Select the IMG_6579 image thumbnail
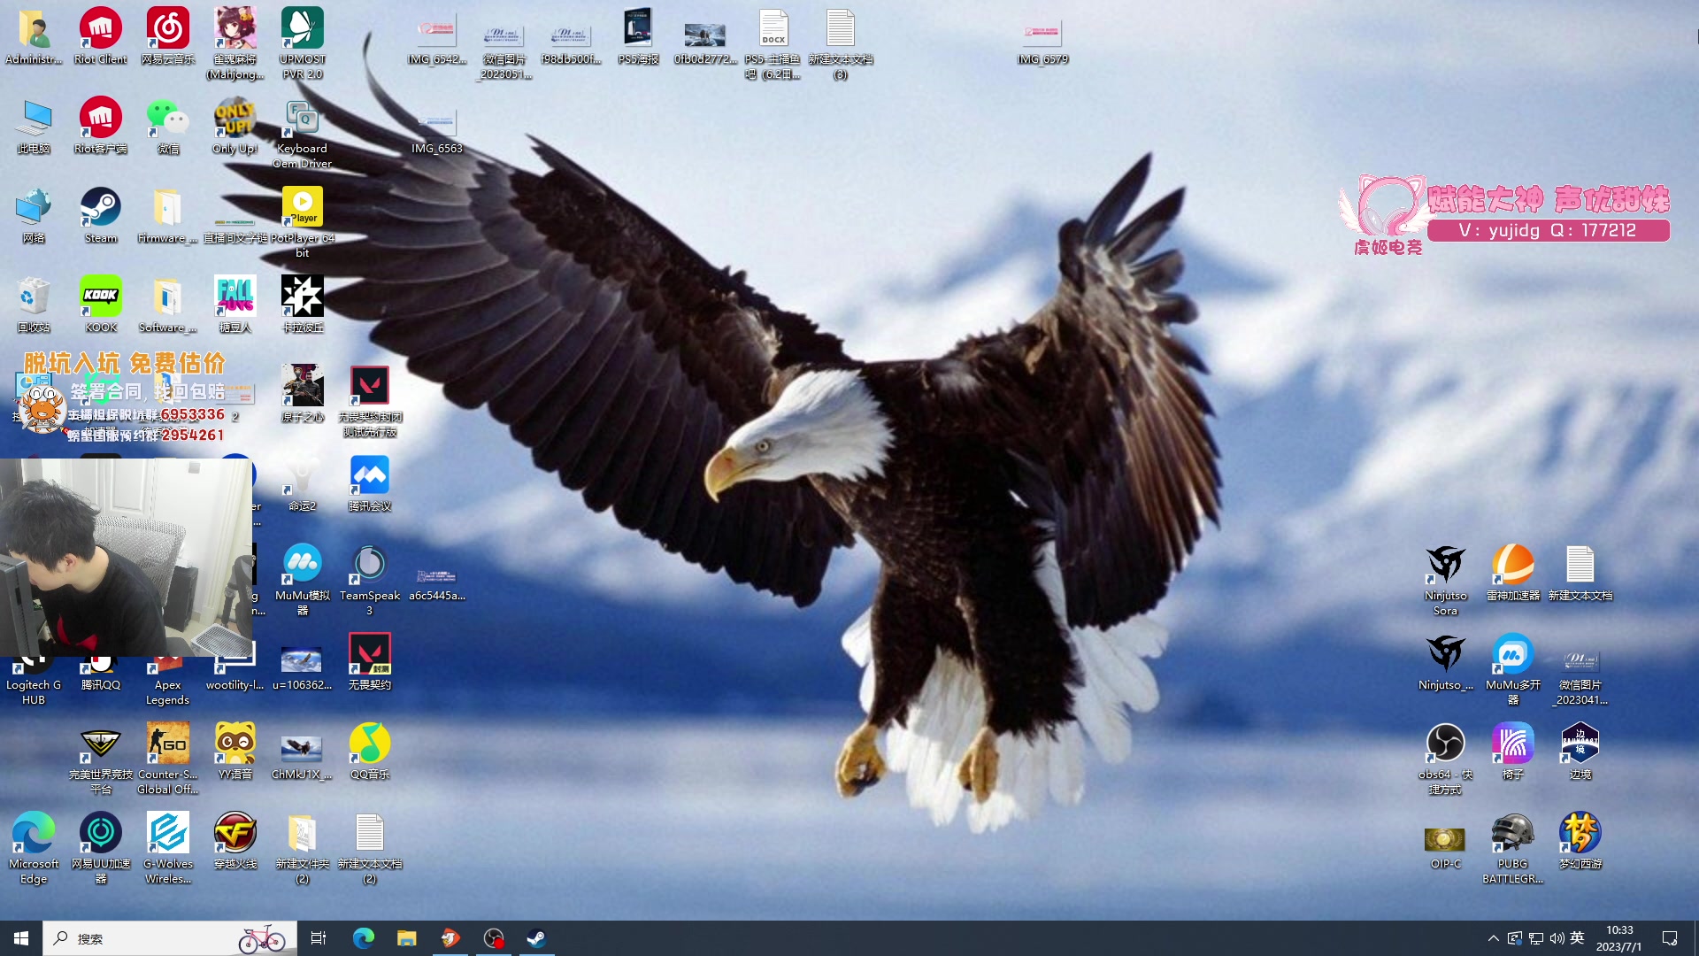 point(1042,35)
